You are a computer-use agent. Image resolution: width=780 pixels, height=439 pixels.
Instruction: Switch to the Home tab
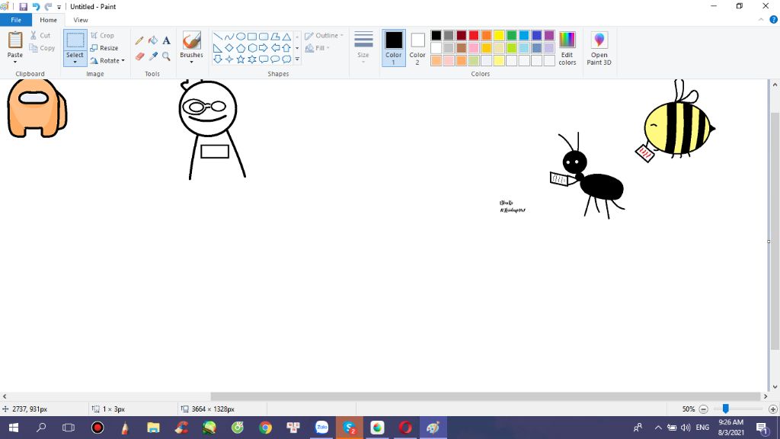pos(48,20)
